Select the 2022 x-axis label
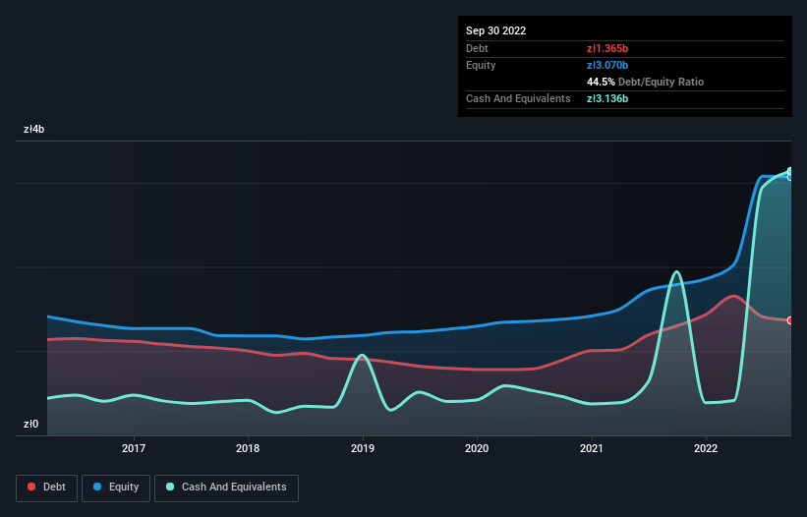This screenshot has width=807, height=517. (x=706, y=448)
